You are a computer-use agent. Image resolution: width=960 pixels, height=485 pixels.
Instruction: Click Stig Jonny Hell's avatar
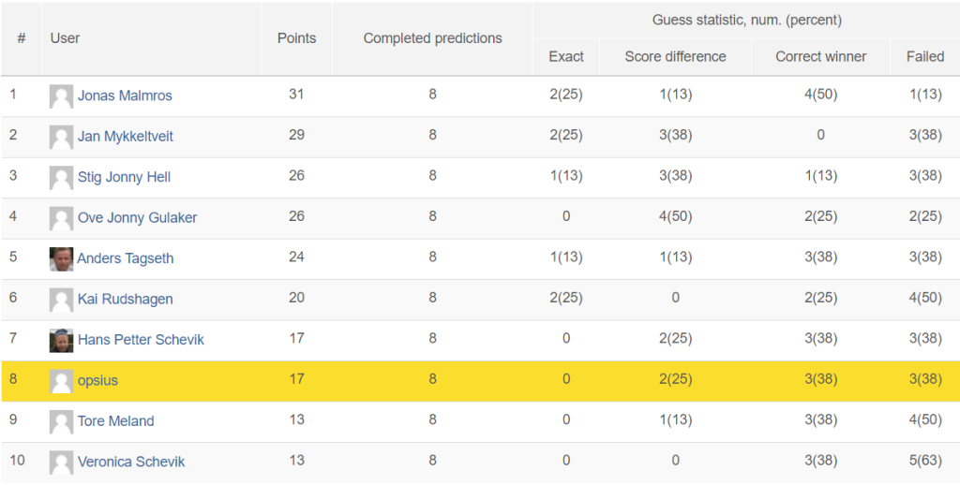(61, 177)
